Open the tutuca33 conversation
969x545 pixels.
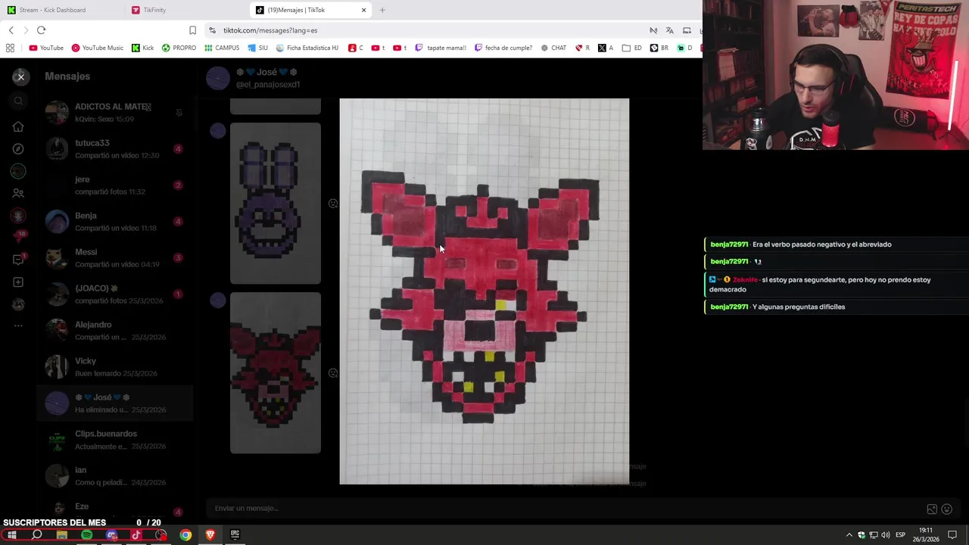pos(115,149)
